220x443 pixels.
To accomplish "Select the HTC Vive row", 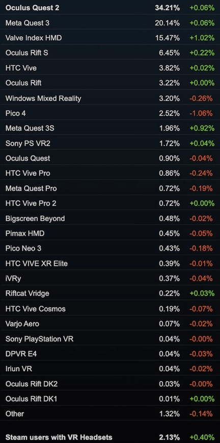I will pyautogui.click(x=110, y=68).
